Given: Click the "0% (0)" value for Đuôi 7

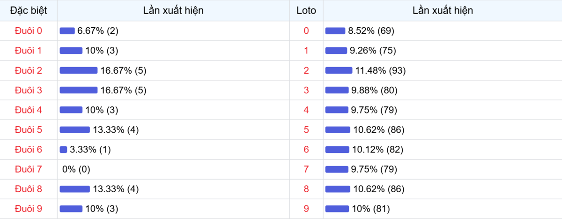Looking at the screenshot, I should 76,169.
